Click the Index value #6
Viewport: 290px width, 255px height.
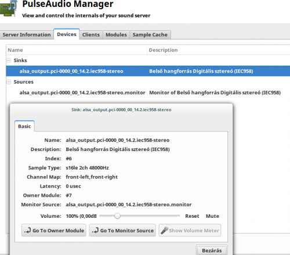[68, 159]
